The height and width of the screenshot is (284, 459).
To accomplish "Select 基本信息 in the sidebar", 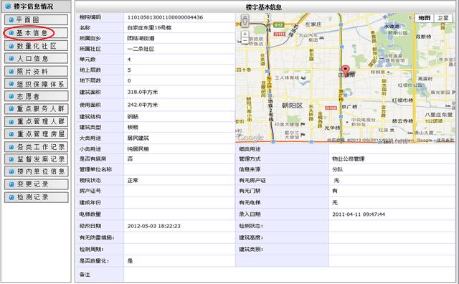I will 36,33.
